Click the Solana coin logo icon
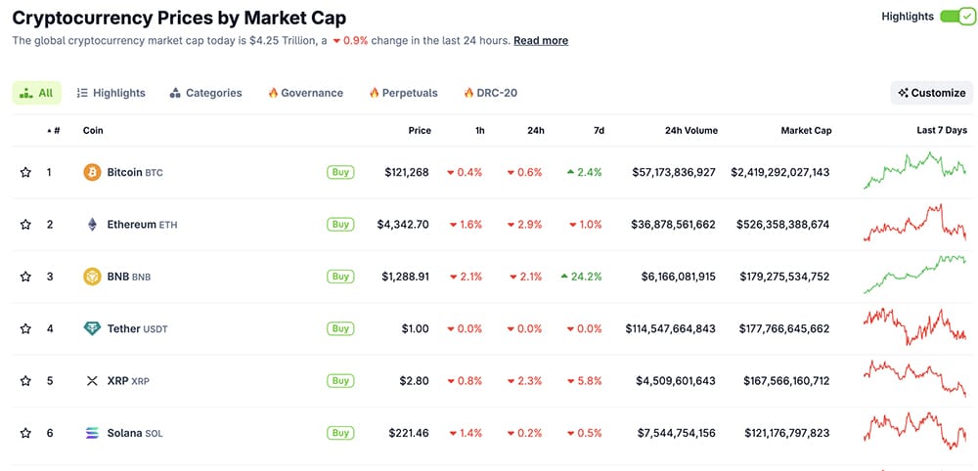 (x=93, y=433)
